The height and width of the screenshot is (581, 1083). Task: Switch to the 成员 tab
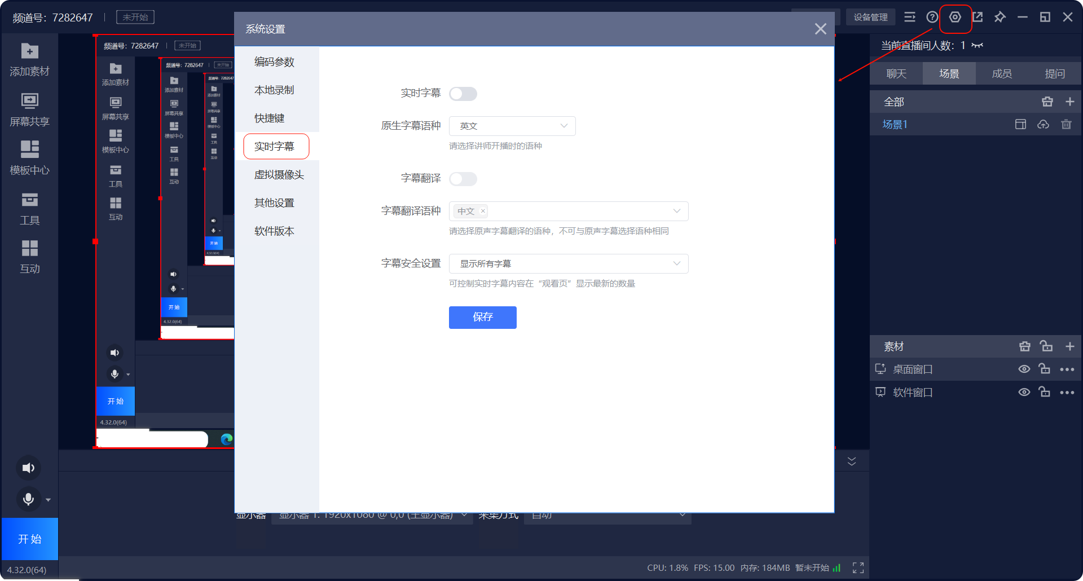[1002, 74]
